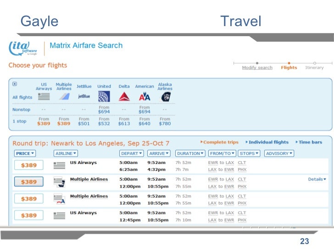Open the ADVISORY filter dropdown
This screenshot has width=334, height=250.
pyautogui.click(x=279, y=153)
